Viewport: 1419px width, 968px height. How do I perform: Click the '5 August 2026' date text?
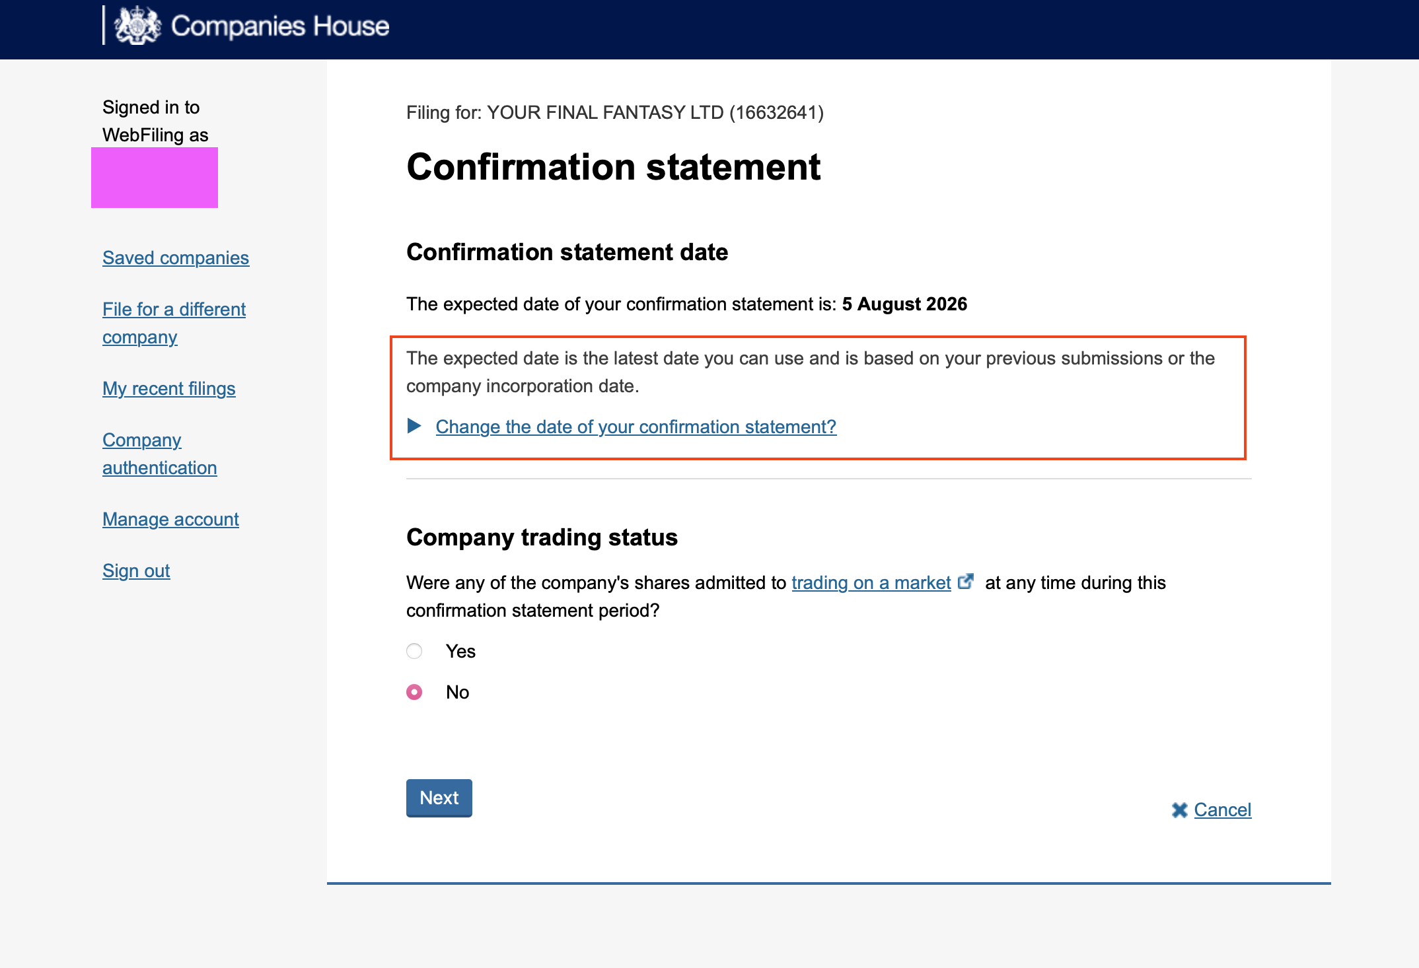904,304
